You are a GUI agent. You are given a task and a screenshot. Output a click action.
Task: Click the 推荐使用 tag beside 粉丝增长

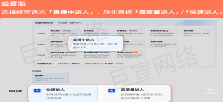pos(67,31)
